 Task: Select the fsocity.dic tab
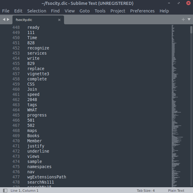[x=38, y=20]
